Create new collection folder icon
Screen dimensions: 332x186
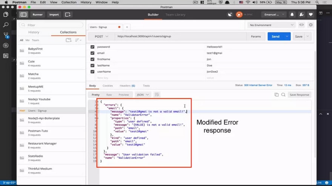tap(69, 40)
